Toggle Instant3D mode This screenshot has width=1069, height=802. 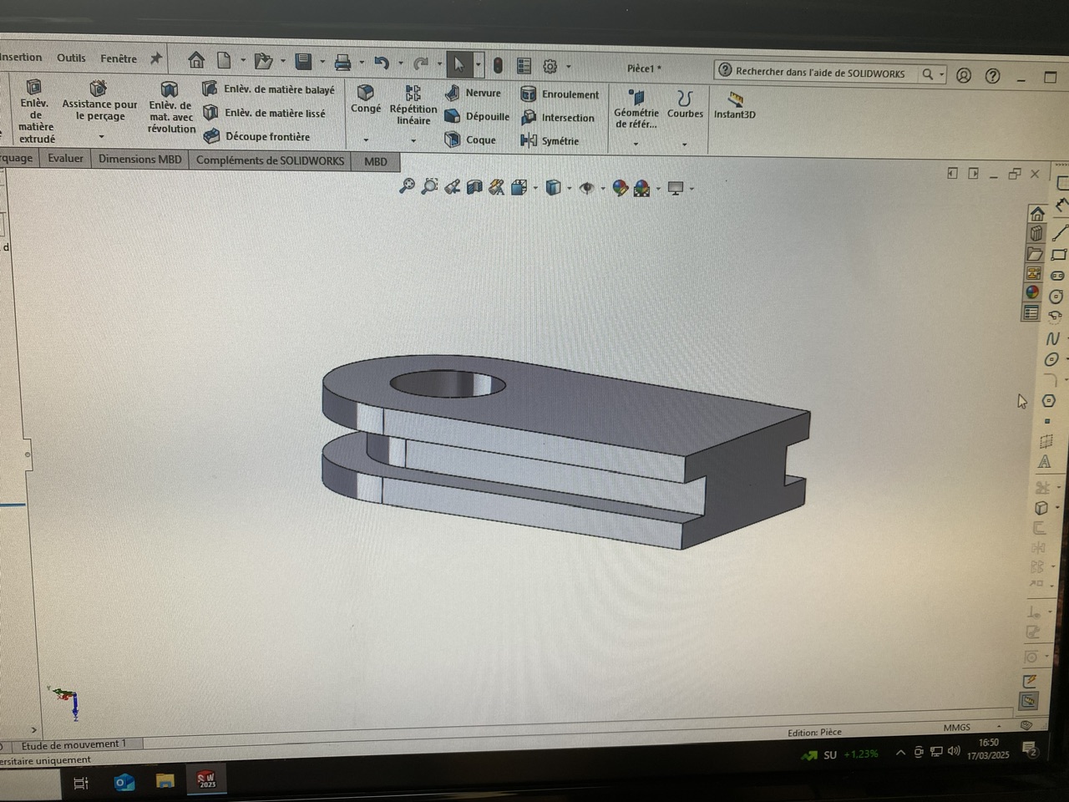click(734, 104)
